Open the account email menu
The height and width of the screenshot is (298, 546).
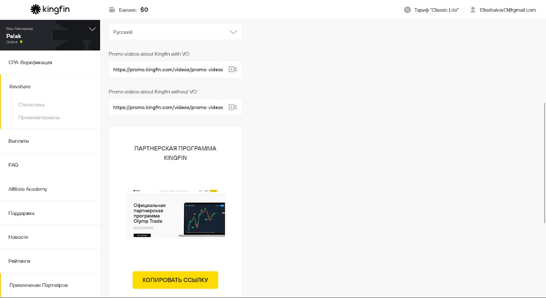(x=507, y=10)
